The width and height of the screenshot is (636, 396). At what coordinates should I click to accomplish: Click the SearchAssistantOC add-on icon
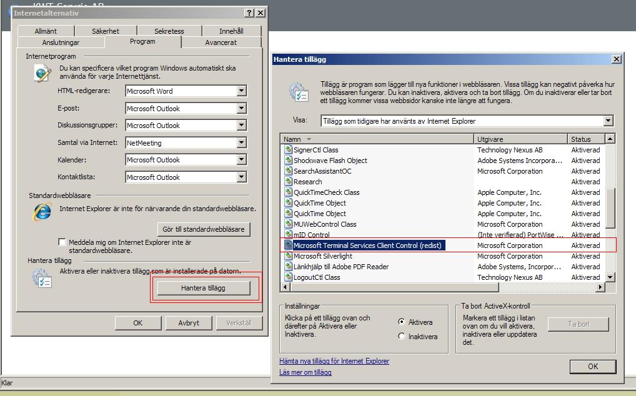pos(288,171)
